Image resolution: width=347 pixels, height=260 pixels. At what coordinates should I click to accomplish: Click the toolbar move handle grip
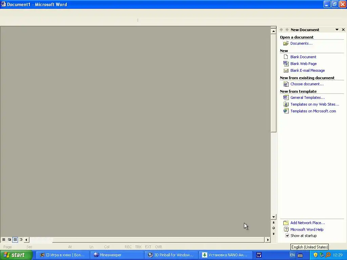tap(138, 20)
